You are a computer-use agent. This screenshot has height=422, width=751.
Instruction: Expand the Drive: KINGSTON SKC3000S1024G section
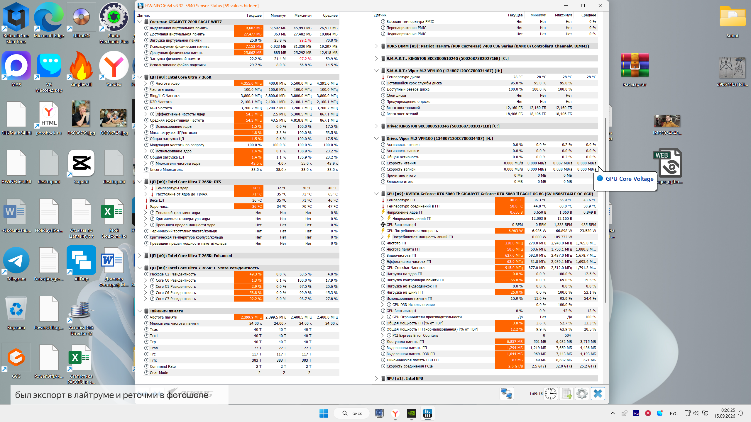point(376,126)
